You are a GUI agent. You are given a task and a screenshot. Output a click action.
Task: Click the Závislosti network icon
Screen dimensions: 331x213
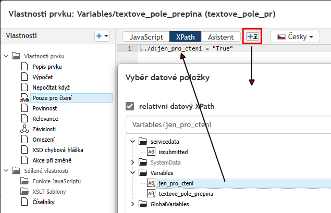coord(24,129)
